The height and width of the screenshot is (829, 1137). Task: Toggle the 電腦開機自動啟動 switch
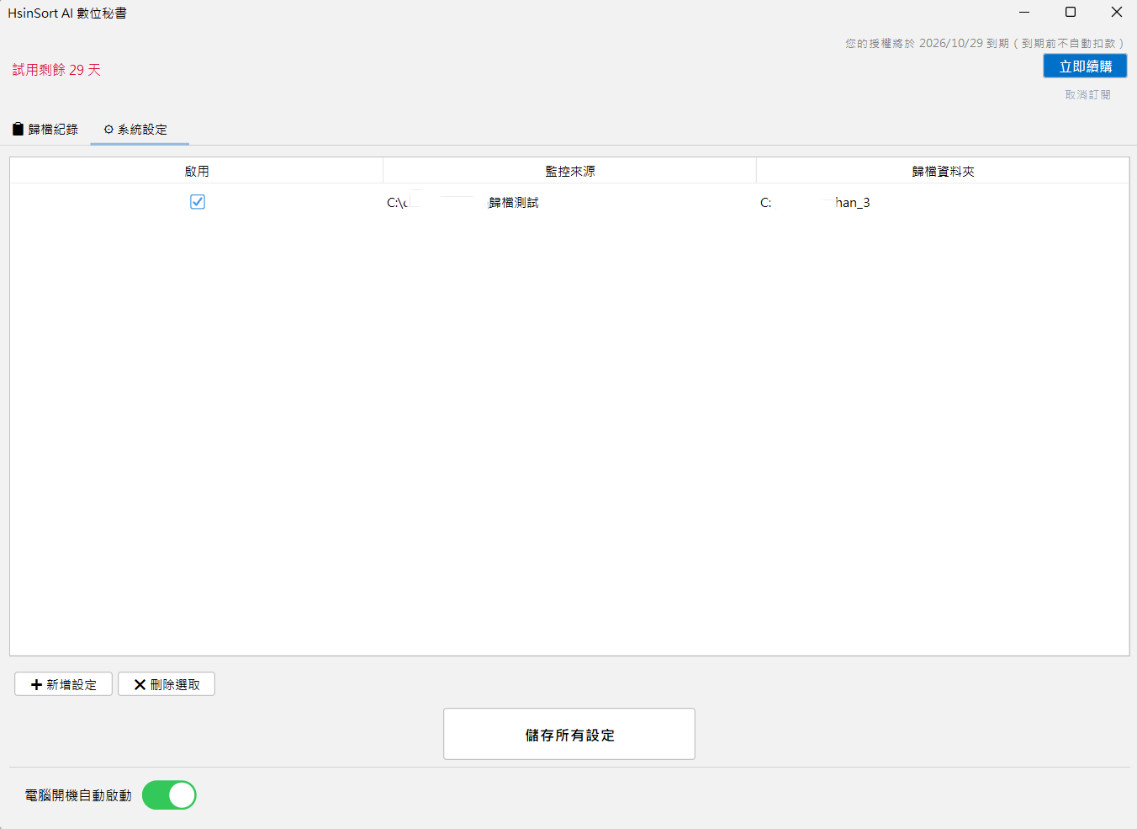point(169,795)
